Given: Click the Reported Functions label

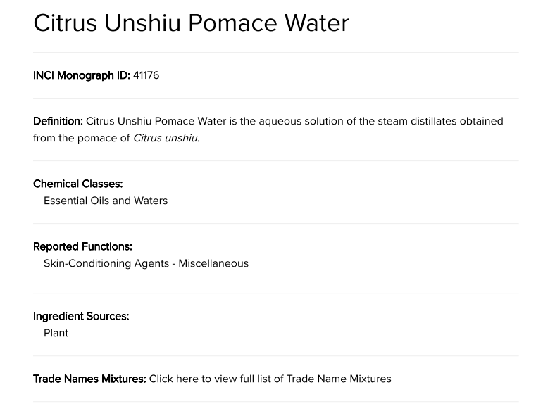Looking at the screenshot, I should pos(82,246).
